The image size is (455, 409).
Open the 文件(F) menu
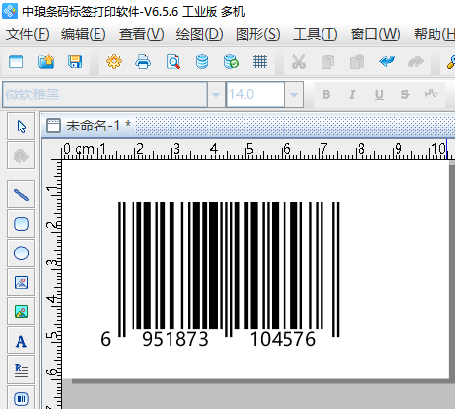pos(27,34)
